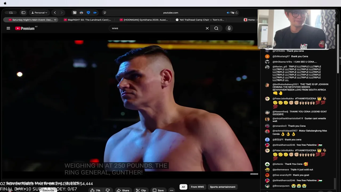Create a Clip of the video
Viewport: 341px width, 192px height.
tap(141, 190)
